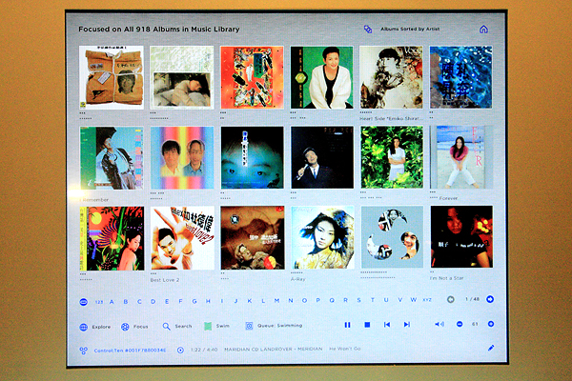Click the 1 / 48 page indicator

472,299
